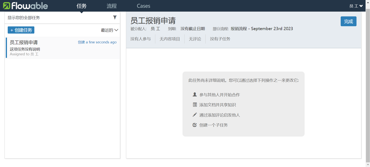Expand the 最近的 sort dropdown
Image resolution: width=370 pixels, height=167 pixels.
coord(109,30)
